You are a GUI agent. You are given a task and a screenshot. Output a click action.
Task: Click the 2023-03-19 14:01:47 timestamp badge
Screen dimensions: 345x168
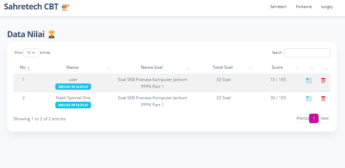[x=73, y=87]
